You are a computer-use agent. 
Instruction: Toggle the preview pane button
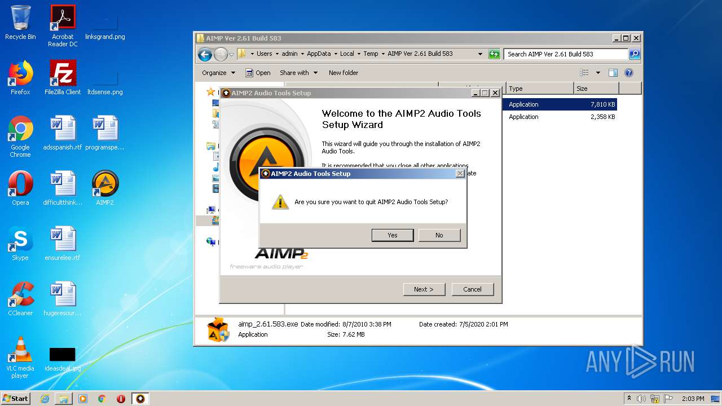[613, 73]
